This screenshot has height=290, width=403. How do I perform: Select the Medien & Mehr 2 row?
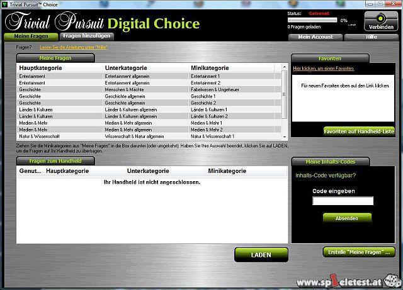[149, 130]
